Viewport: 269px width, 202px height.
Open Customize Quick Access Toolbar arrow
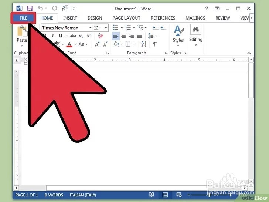[74, 9]
